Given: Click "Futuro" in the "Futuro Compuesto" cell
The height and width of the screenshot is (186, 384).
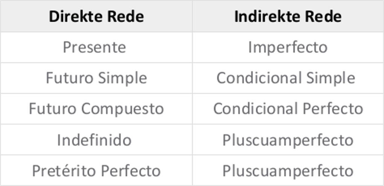Looking at the screenshot, I should tap(53, 109).
